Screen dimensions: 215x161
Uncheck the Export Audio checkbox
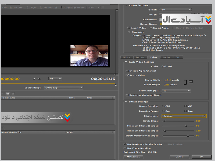pyautogui.click(x=151, y=28)
